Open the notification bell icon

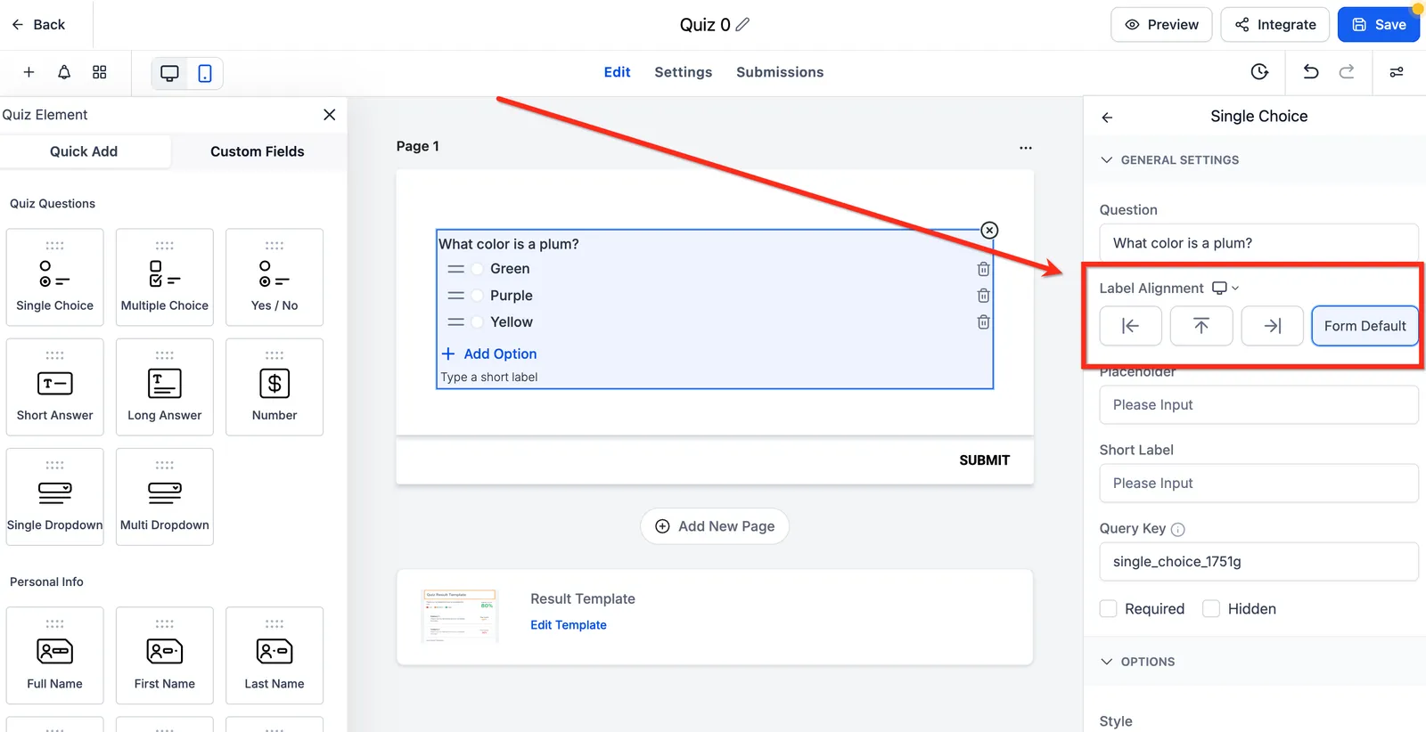point(64,72)
